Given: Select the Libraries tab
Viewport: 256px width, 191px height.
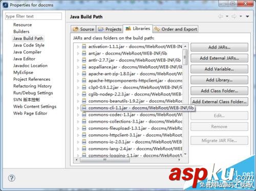Looking at the screenshot, I should [138, 29].
